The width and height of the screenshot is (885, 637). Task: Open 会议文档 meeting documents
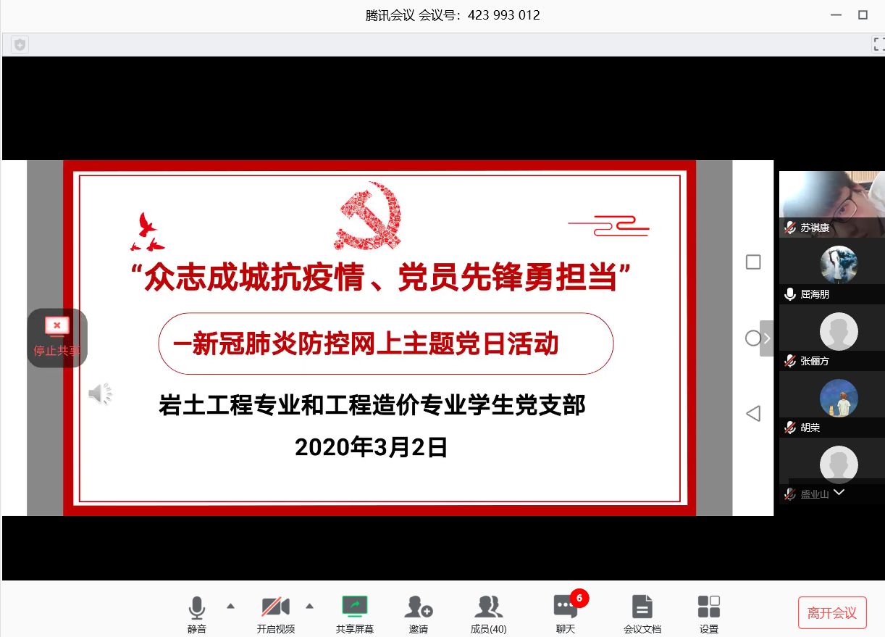(x=642, y=607)
